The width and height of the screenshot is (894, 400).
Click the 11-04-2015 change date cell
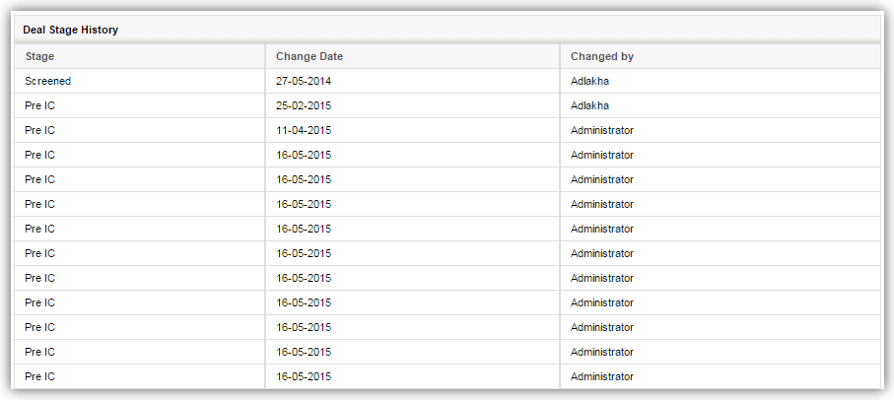[304, 130]
